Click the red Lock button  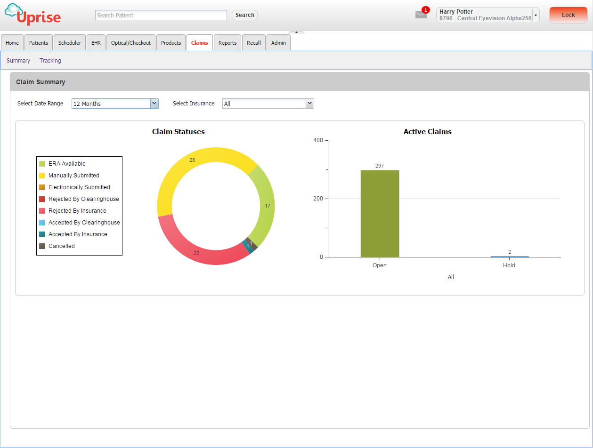tap(568, 15)
